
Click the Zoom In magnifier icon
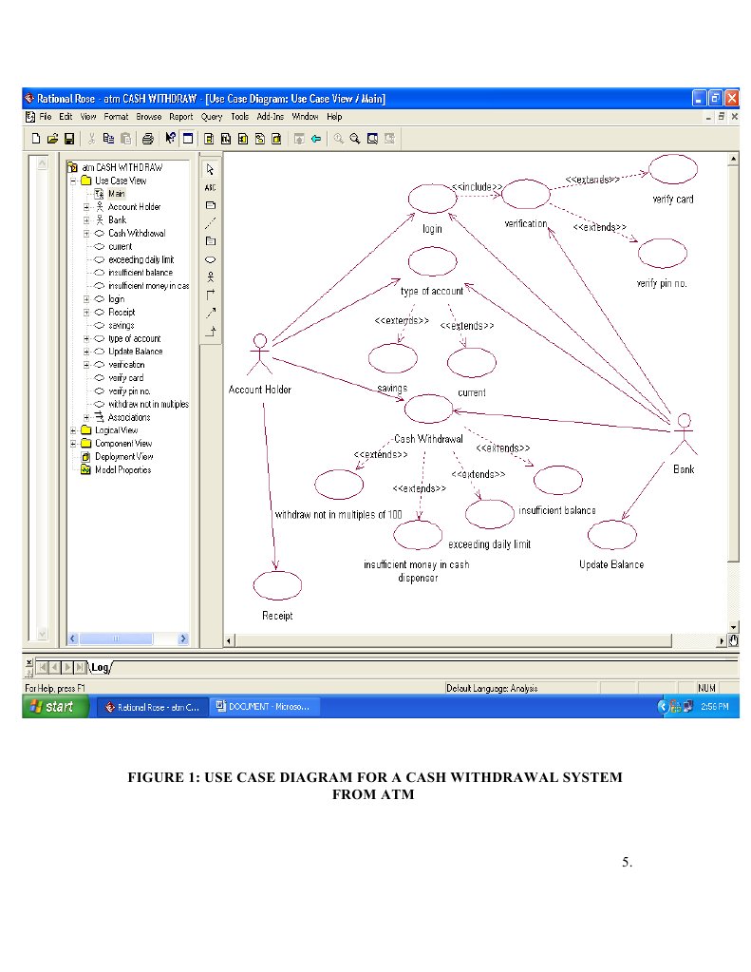[338, 139]
